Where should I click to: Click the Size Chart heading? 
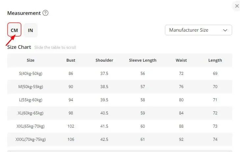point(19,47)
